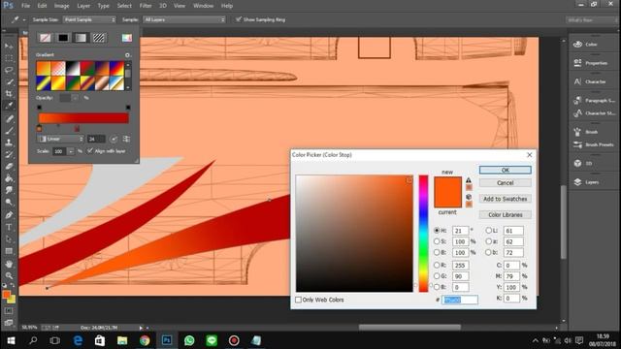The image size is (621, 349).
Task: Select the Spot Healing Brush tool
Action: coord(9,118)
